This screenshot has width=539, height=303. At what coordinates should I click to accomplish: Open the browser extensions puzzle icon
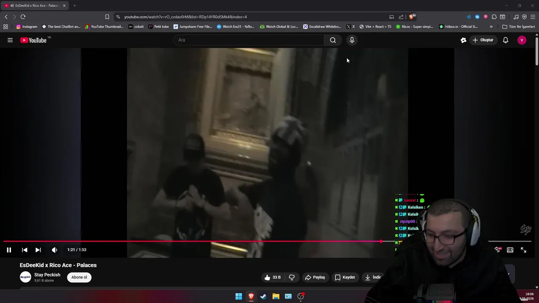(x=494, y=17)
